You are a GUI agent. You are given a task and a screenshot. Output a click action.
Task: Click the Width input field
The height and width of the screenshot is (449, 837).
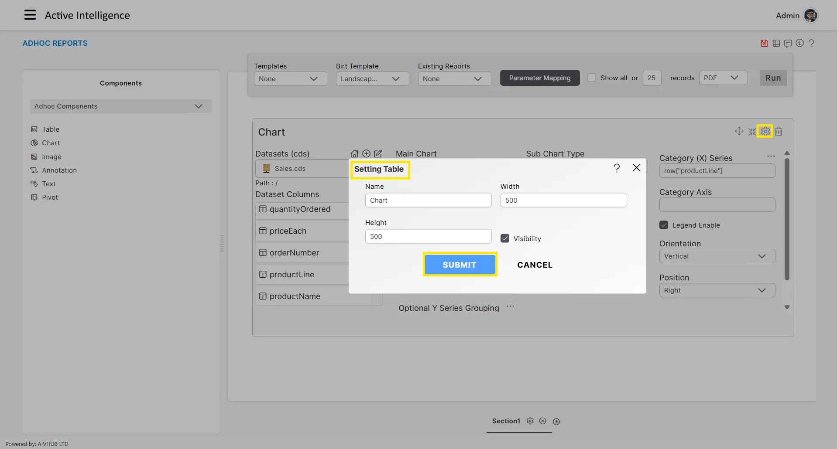tap(563, 201)
